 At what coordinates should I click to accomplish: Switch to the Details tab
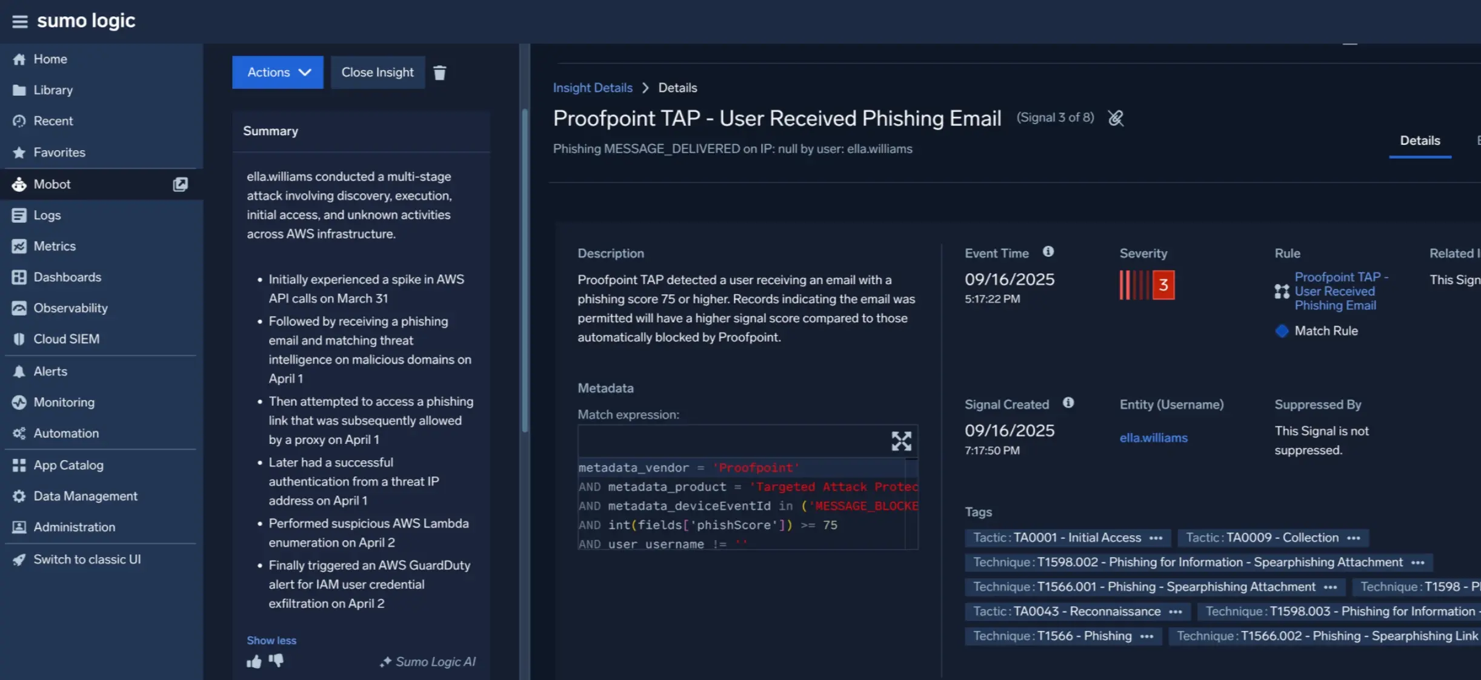click(x=1420, y=140)
